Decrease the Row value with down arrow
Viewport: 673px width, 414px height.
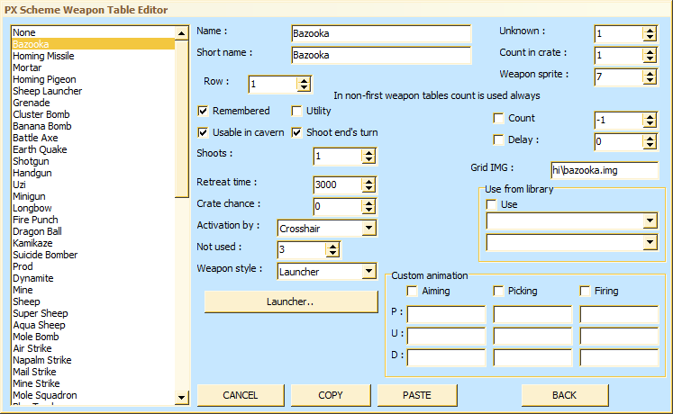(x=304, y=87)
